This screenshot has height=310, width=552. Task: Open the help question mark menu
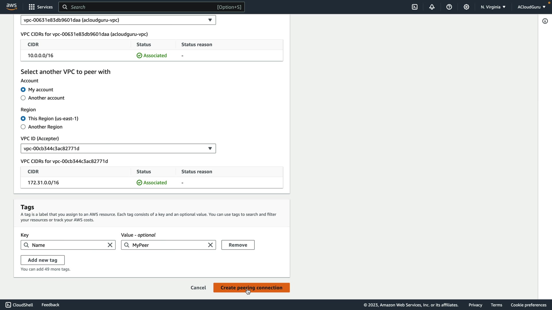(449, 7)
